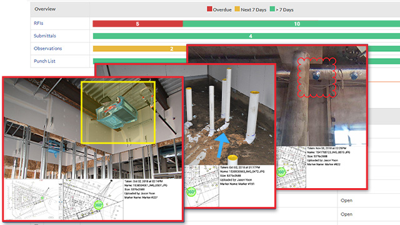Click the 360° marker on ceiling photo's floor plan

pos(281,172)
